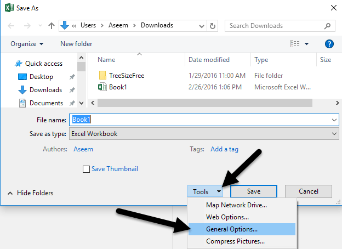Sort by the Date modified column
Image resolution: width=342 pixels, height=249 pixels.
click(209, 60)
